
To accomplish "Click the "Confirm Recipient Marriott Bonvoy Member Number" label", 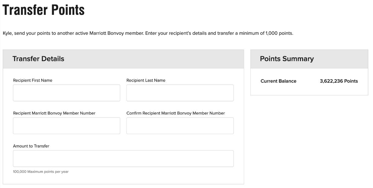I will tap(176, 113).
